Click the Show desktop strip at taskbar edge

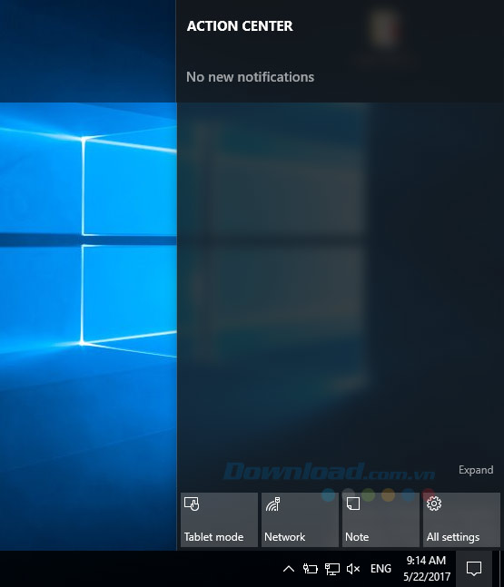pyautogui.click(x=501, y=569)
